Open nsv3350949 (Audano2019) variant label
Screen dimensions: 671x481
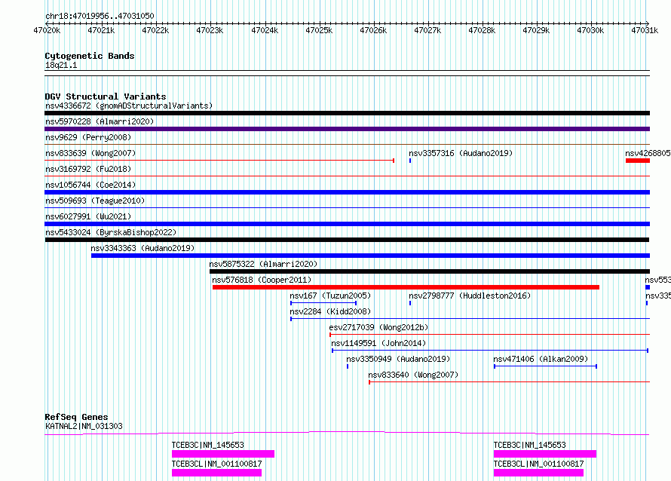[398, 359]
